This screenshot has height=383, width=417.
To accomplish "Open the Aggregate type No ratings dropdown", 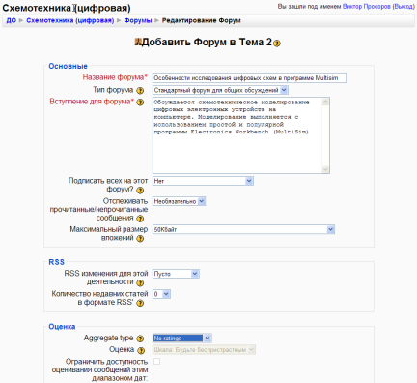I will [182, 338].
